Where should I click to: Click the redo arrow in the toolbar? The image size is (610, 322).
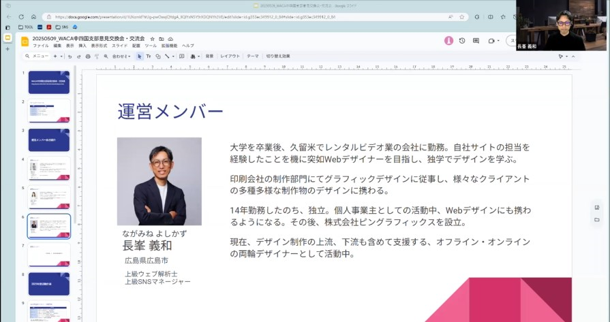[x=78, y=57]
